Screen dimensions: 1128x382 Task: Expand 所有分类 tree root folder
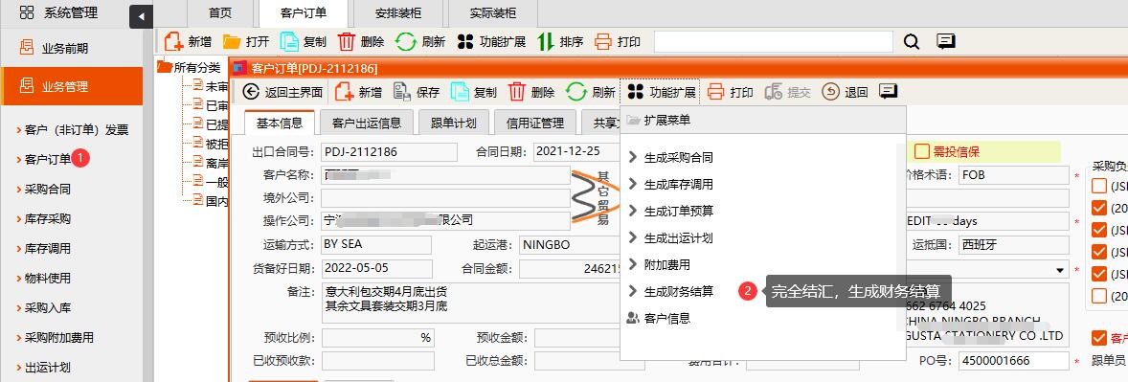coord(165,67)
